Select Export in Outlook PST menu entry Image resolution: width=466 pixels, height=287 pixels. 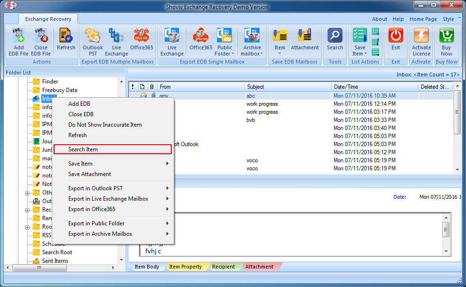(95, 188)
